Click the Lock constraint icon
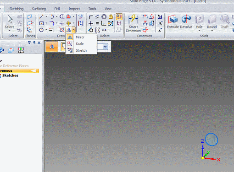This screenshot has width=234, height=172. click(x=111, y=16)
